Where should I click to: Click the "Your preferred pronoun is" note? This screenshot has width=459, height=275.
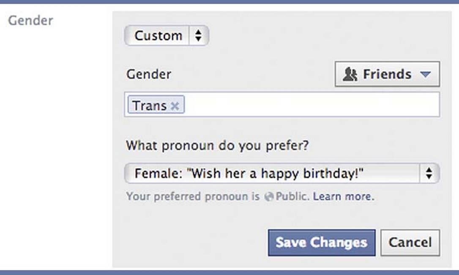pyautogui.click(x=193, y=197)
